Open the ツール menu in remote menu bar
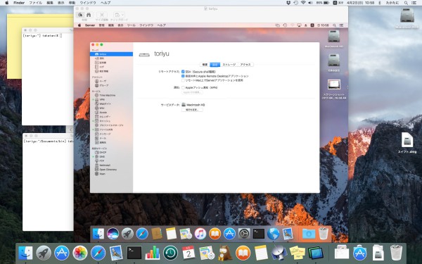The image size is (422, 264). tap(131, 25)
